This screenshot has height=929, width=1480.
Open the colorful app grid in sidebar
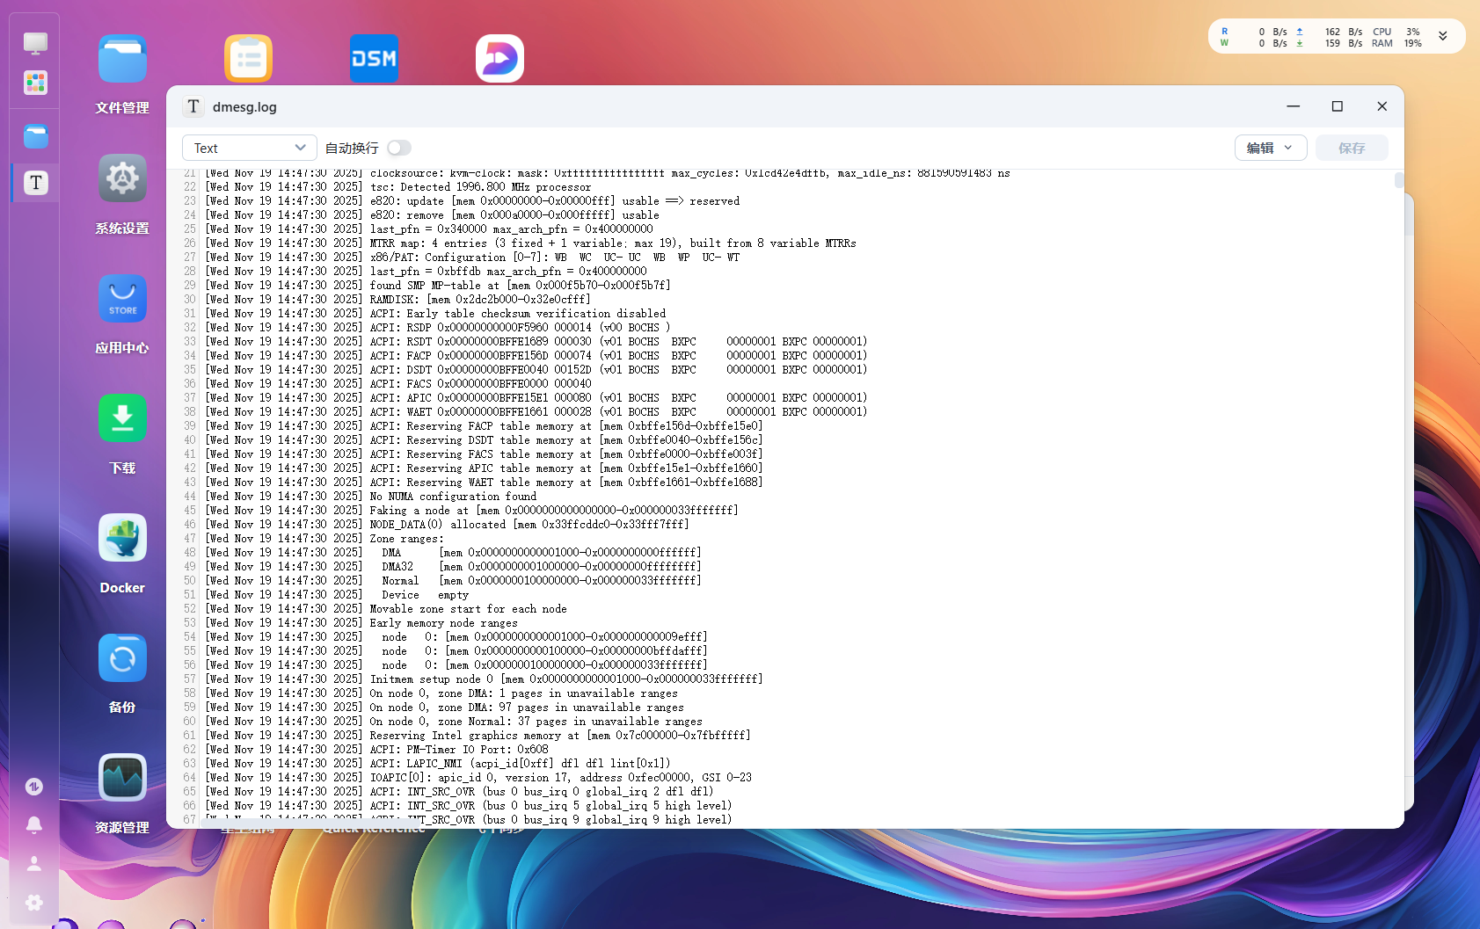[x=35, y=83]
